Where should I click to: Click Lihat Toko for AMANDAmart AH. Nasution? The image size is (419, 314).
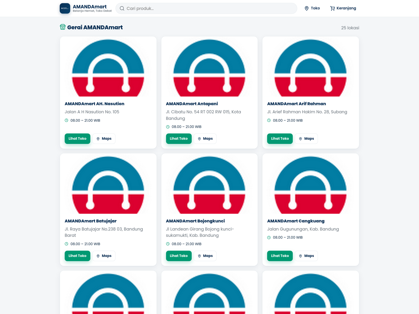(x=78, y=139)
